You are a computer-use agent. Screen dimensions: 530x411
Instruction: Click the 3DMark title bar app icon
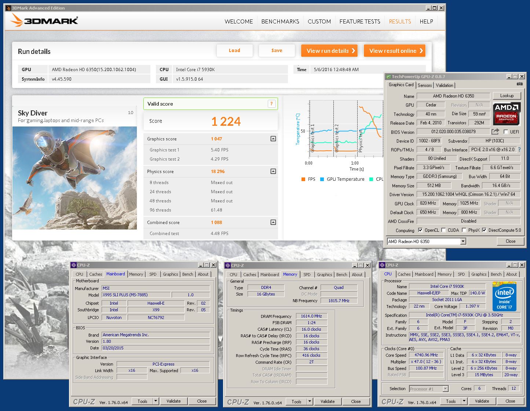coord(8,8)
